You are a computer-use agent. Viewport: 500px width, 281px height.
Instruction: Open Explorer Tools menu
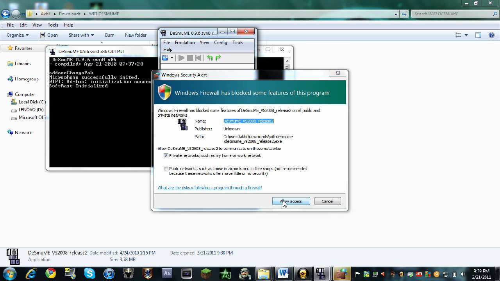pyautogui.click(x=53, y=25)
